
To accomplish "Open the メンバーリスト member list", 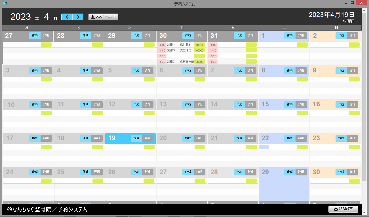I will pos(103,17).
